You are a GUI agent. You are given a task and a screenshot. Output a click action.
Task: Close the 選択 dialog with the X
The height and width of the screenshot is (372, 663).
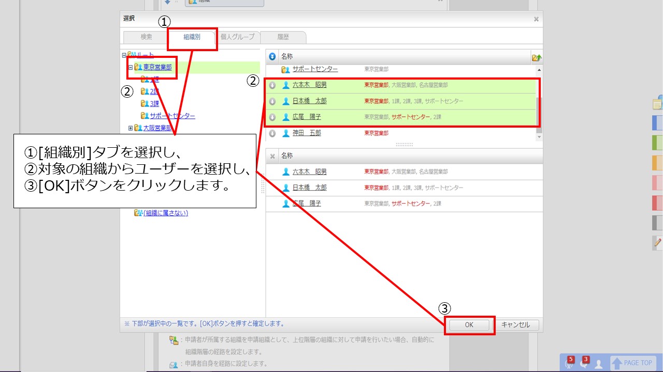click(x=536, y=19)
